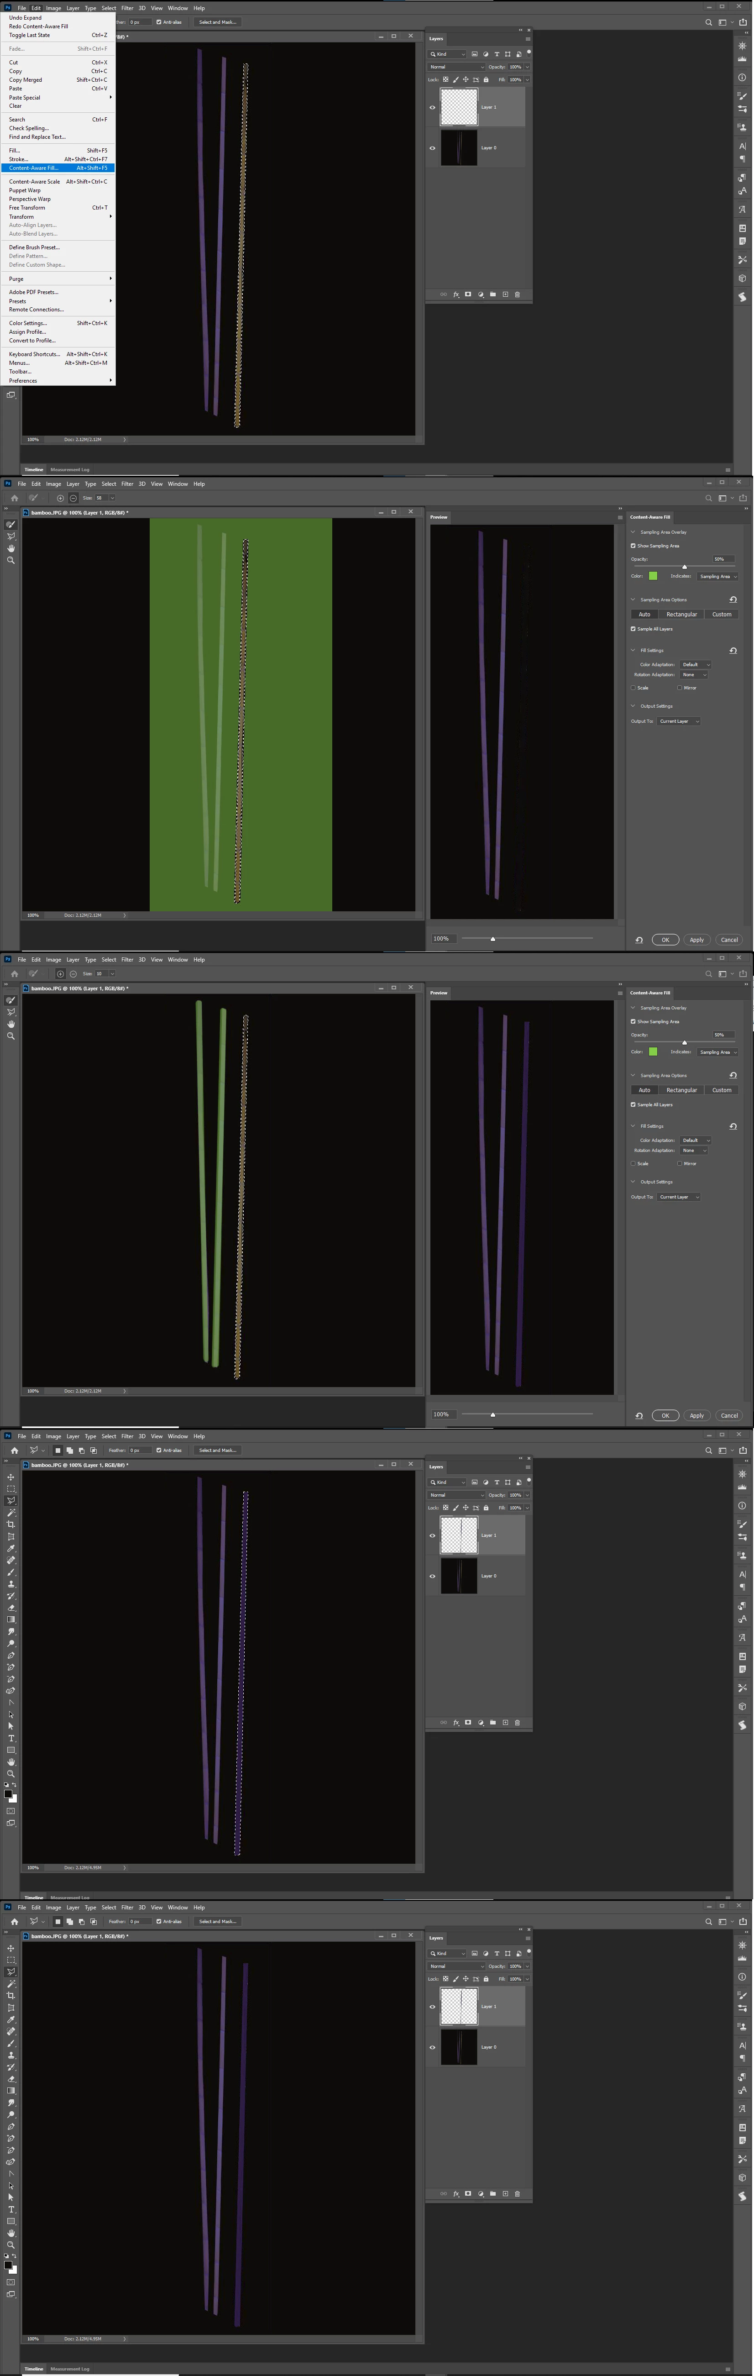Click delete layer trash icon beside open Edit menu
The height and width of the screenshot is (2376, 754).
(x=517, y=294)
